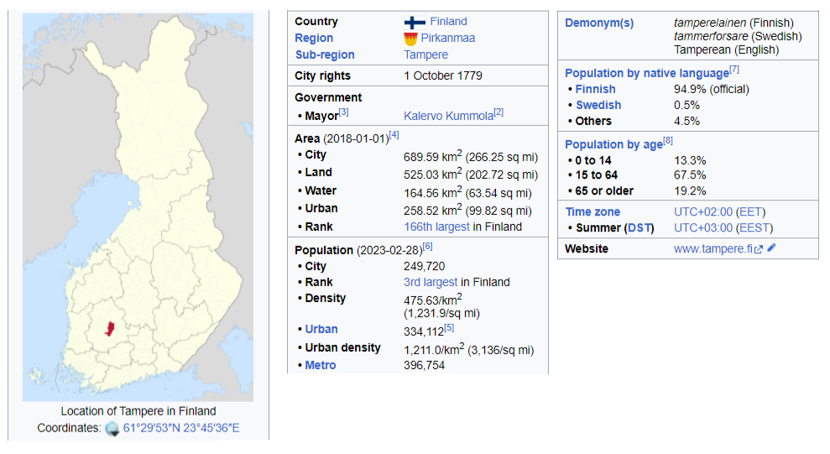Click the UTC+03:00 summer time link

click(x=703, y=227)
